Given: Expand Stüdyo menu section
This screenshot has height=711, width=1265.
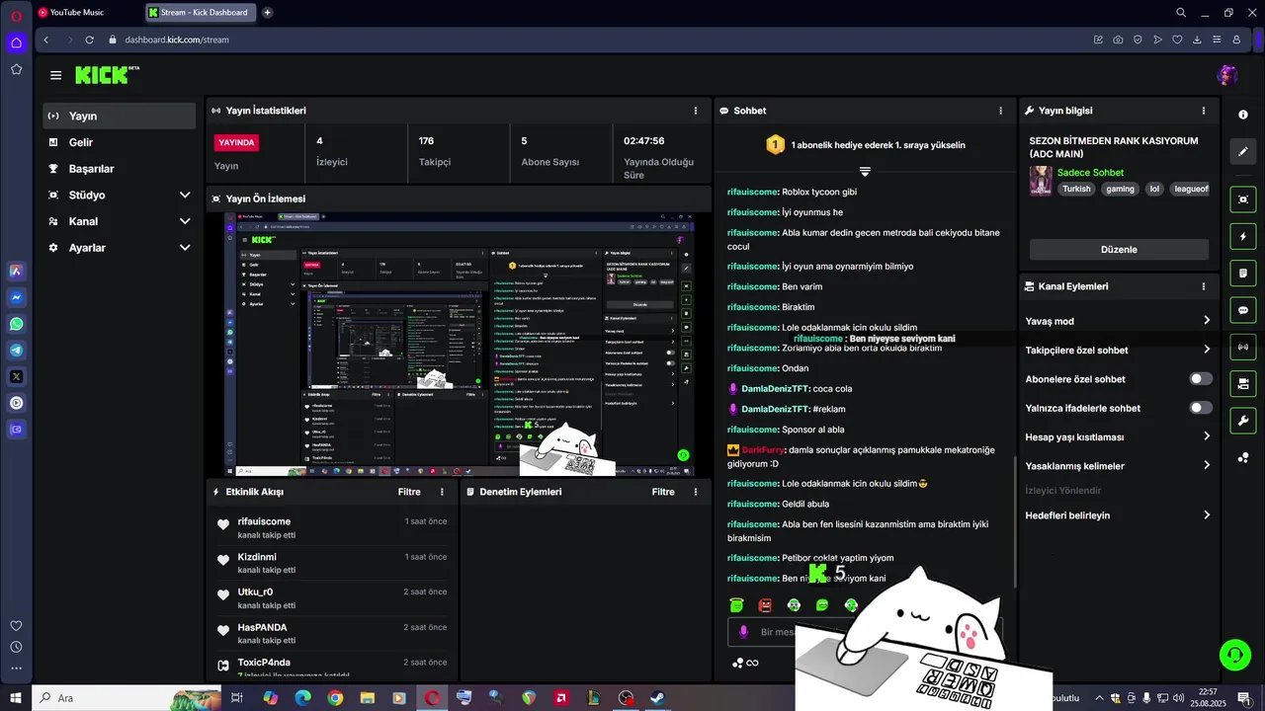Looking at the screenshot, I should point(119,195).
